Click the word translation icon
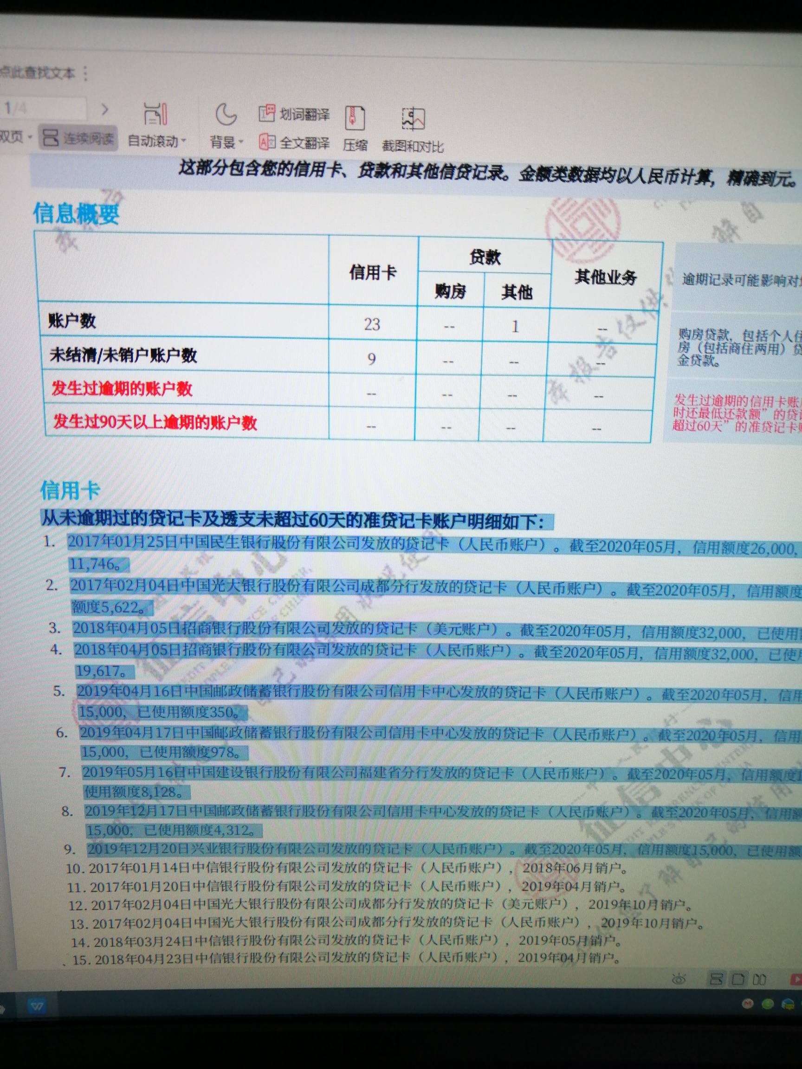 [267, 113]
